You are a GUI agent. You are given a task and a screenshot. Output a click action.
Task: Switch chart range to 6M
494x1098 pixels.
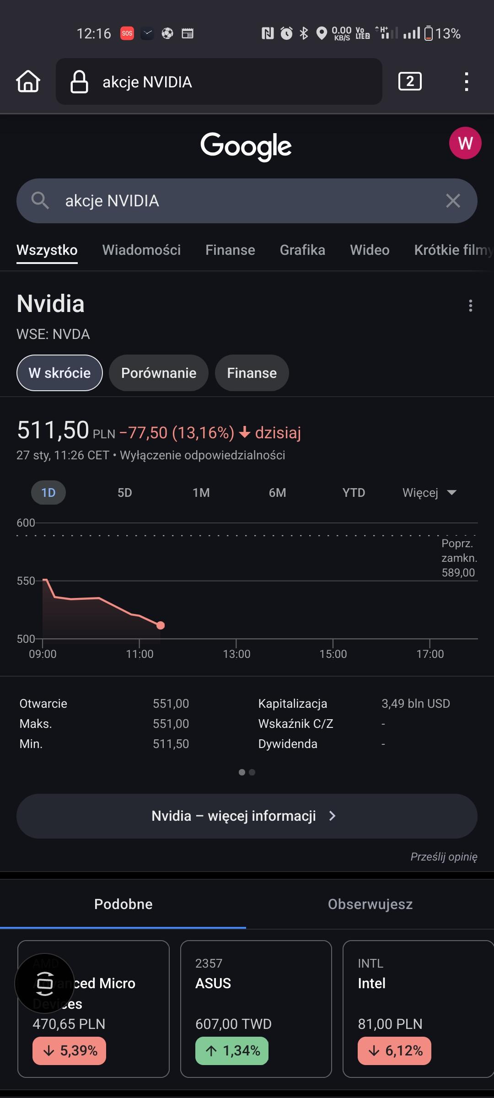[x=277, y=493]
